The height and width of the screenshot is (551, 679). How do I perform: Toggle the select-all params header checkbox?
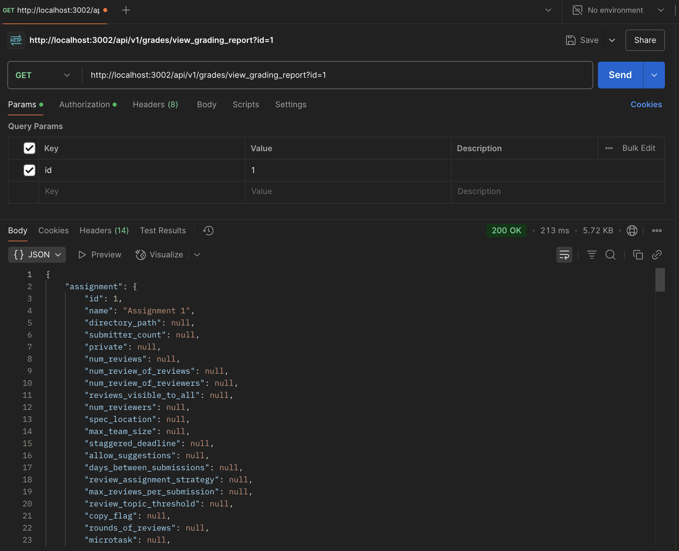[29, 148]
